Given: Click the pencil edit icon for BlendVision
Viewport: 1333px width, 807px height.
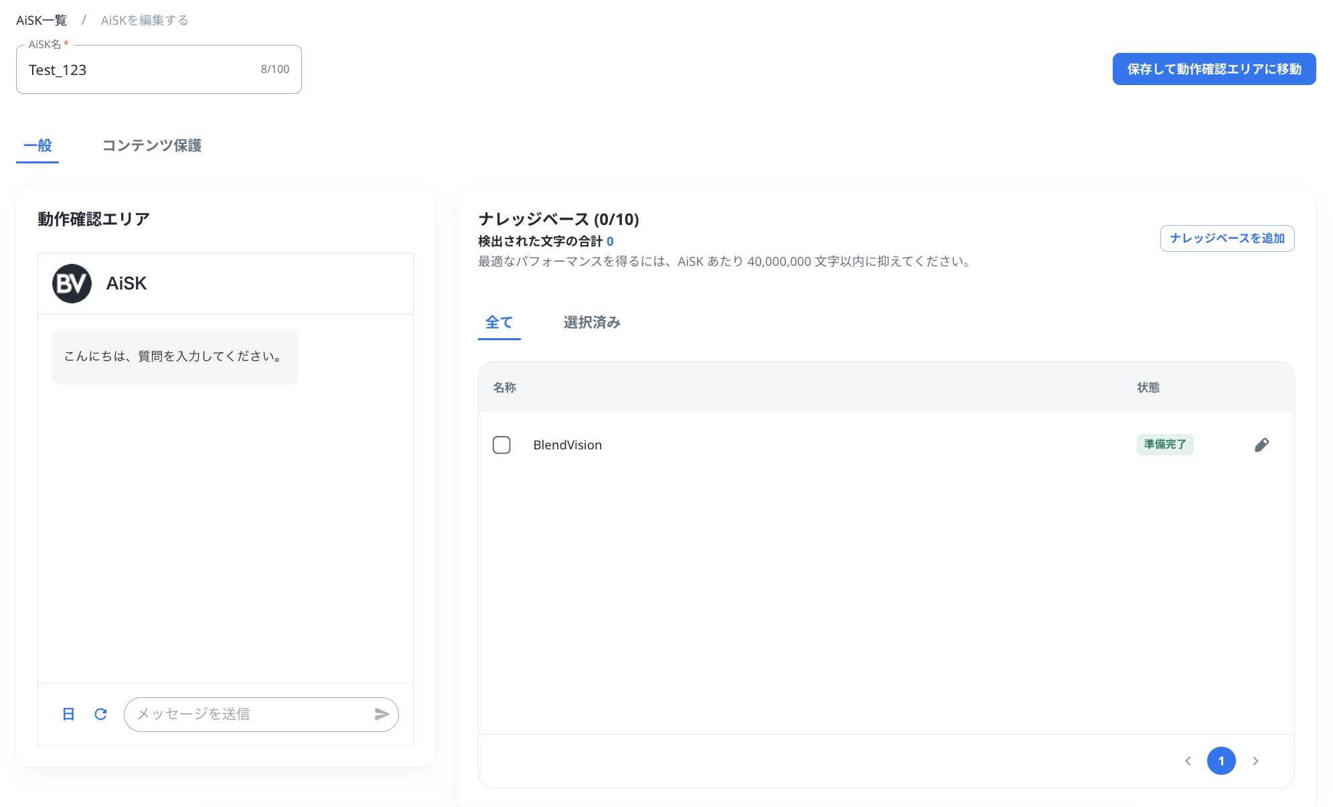Looking at the screenshot, I should (1261, 445).
